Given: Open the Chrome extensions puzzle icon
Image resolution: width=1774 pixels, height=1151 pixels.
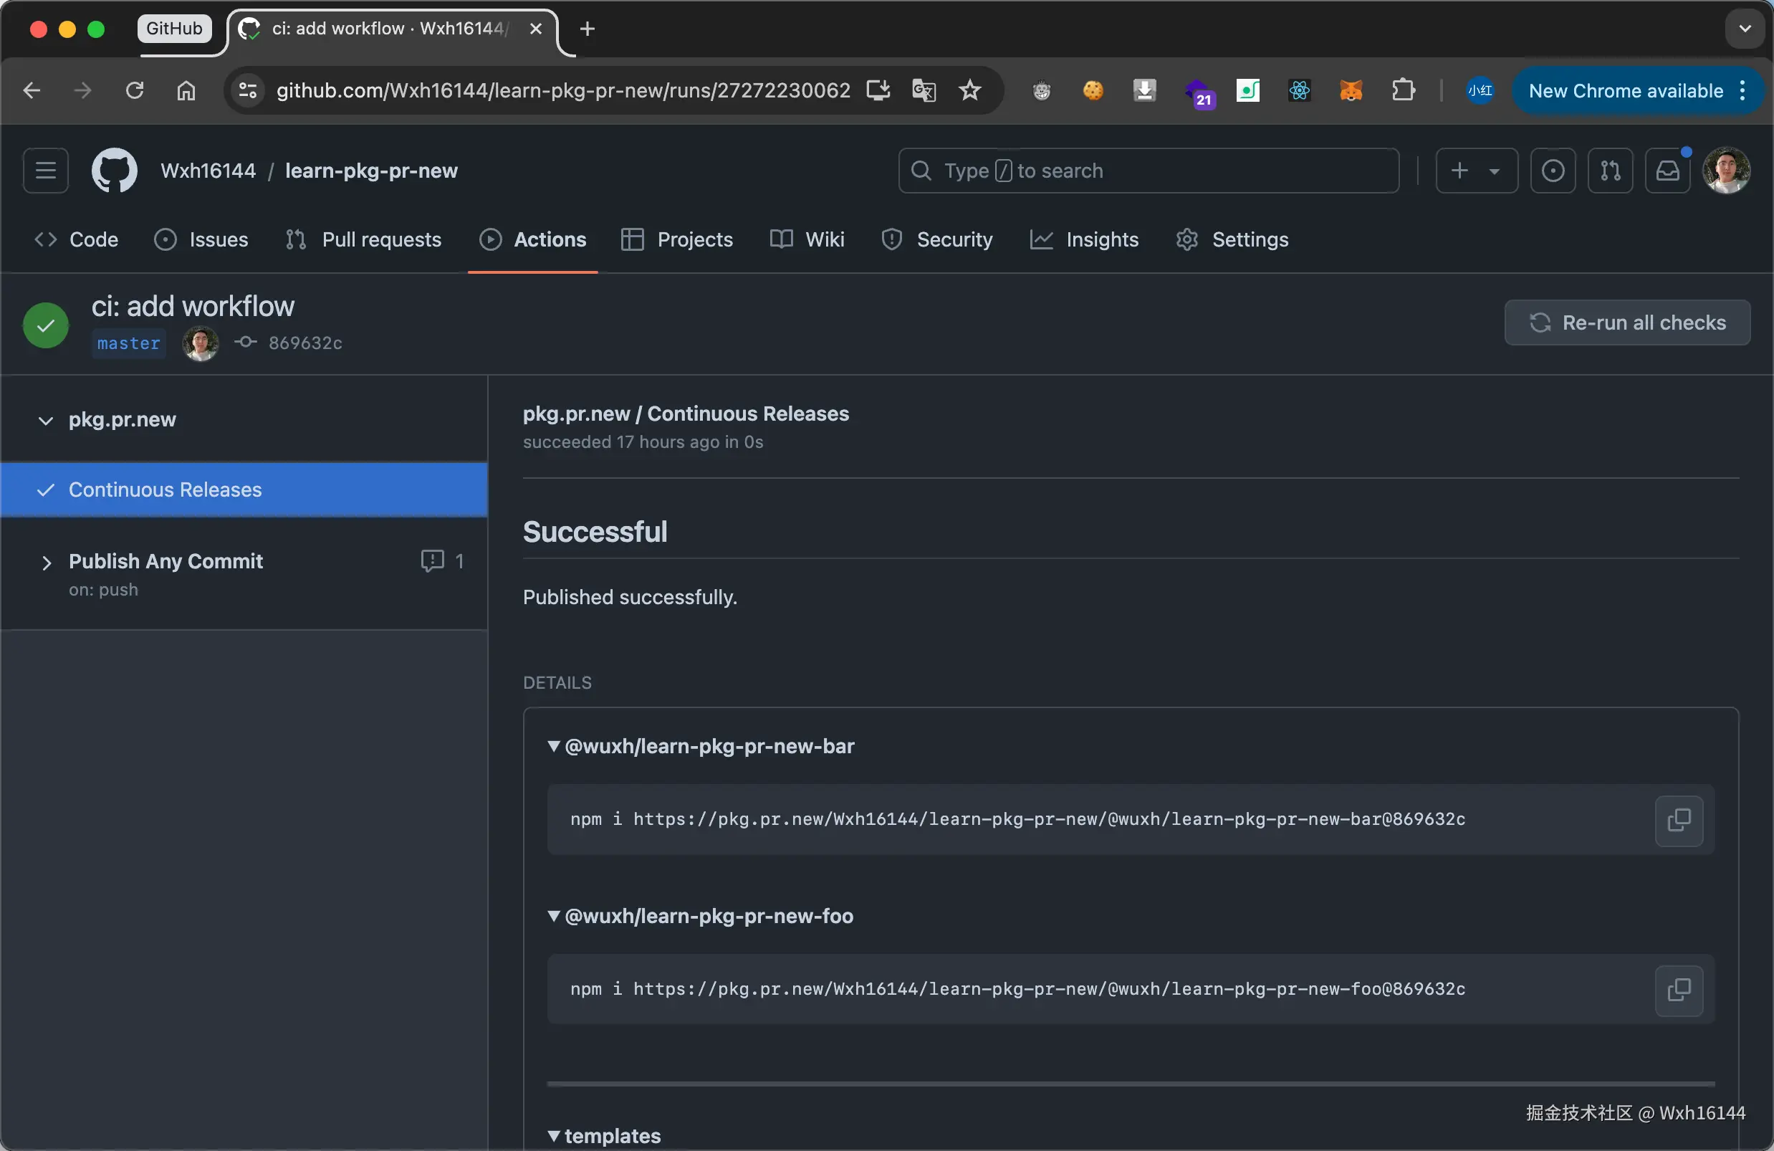Looking at the screenshot, I should point(1403,91).
